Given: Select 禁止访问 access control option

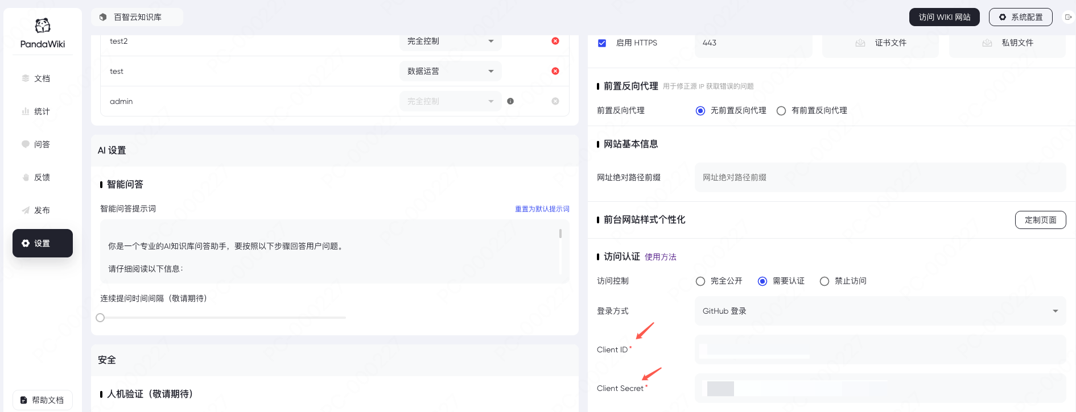Looking at the screenshot, I should tap(824, 281).
